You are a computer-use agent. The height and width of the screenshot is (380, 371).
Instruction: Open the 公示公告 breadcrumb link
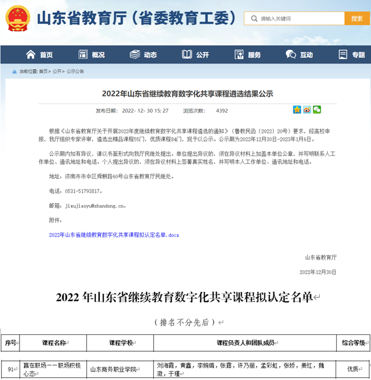pyautogui.click(x=75, y=71)
